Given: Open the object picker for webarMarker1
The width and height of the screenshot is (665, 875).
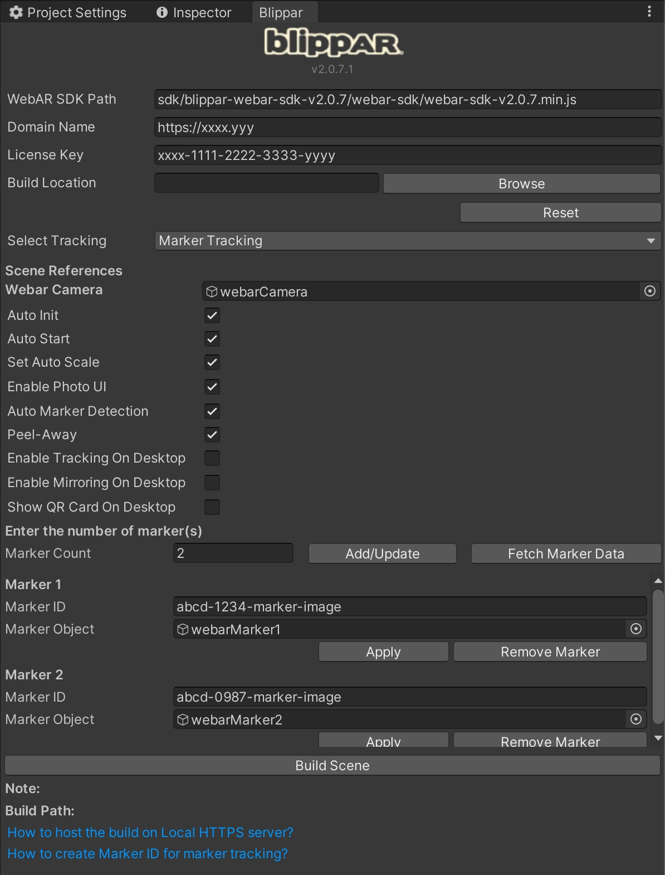Looking at the screenshot, I should [x=636, y=629].
